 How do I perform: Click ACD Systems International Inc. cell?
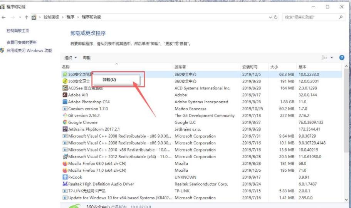pyautogui.click(x=202, y=88)
